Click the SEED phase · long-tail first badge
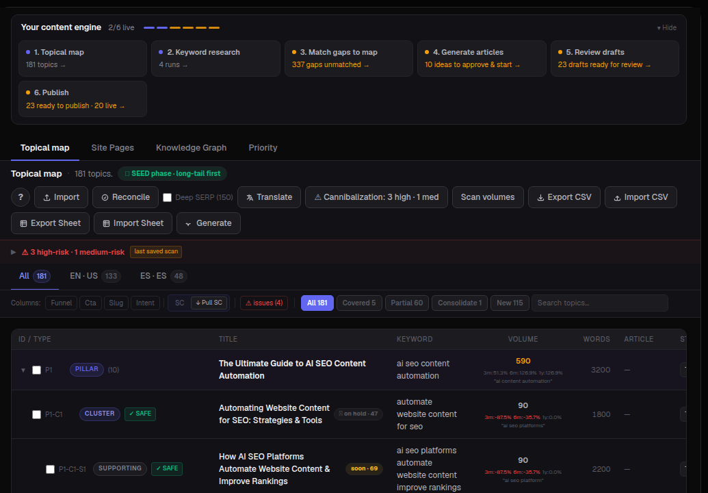This screenshot has width=708, height=493. point(172,173)
